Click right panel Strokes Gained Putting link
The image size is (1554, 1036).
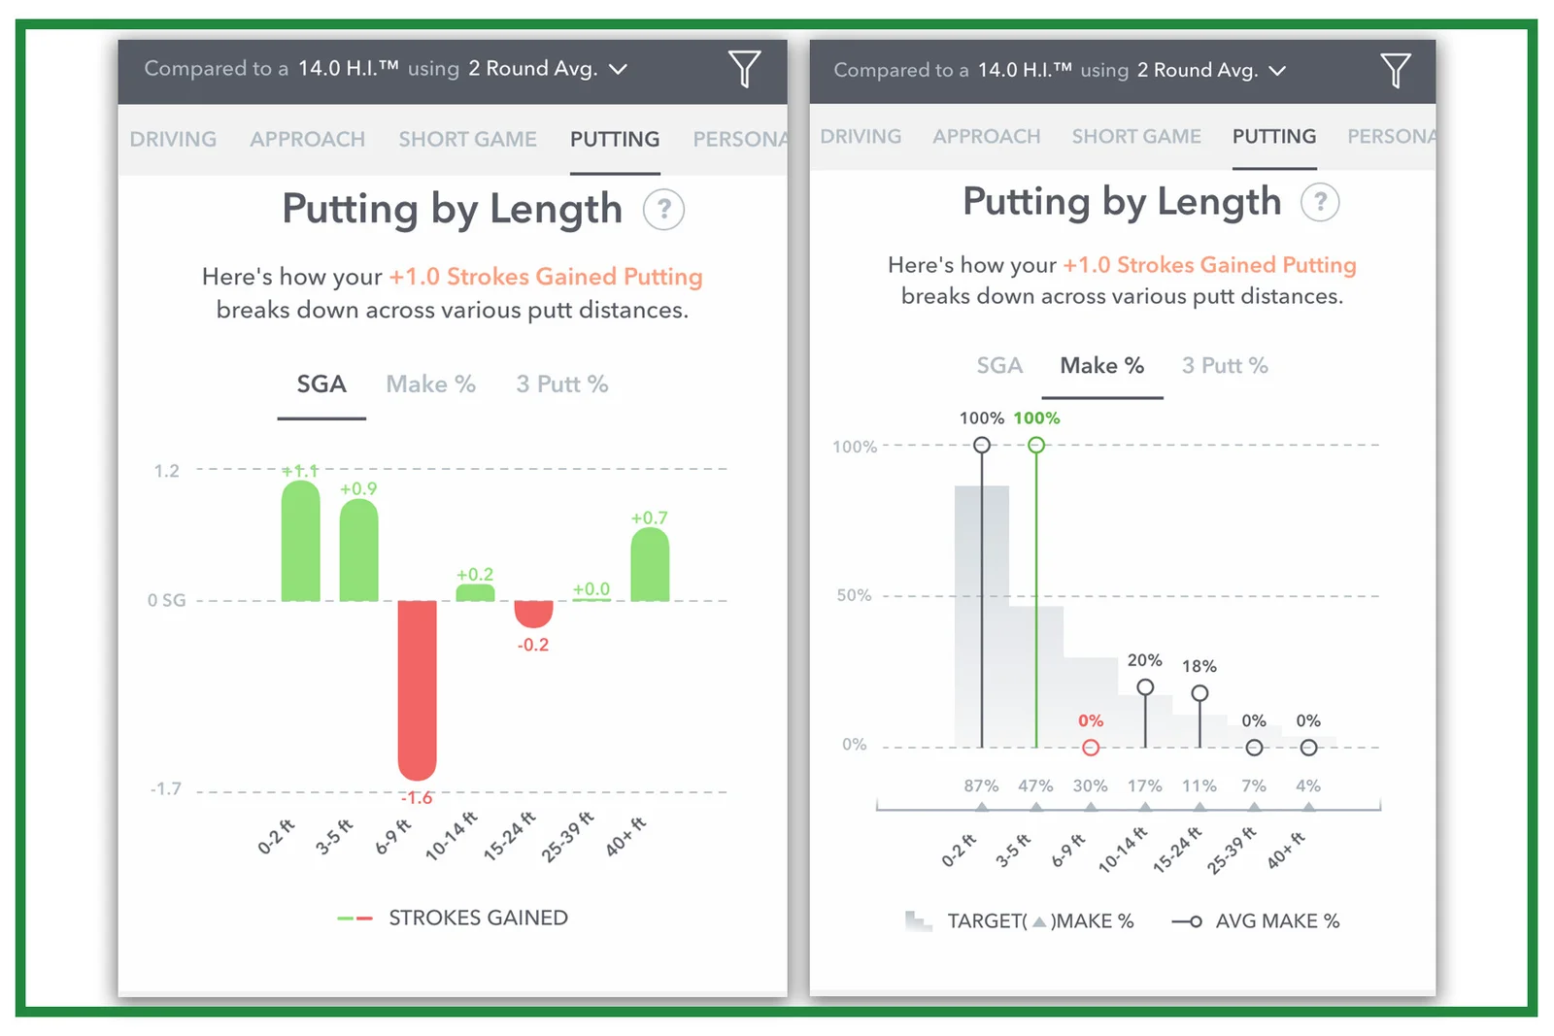pyautogui.click(x=1210, y=265)
